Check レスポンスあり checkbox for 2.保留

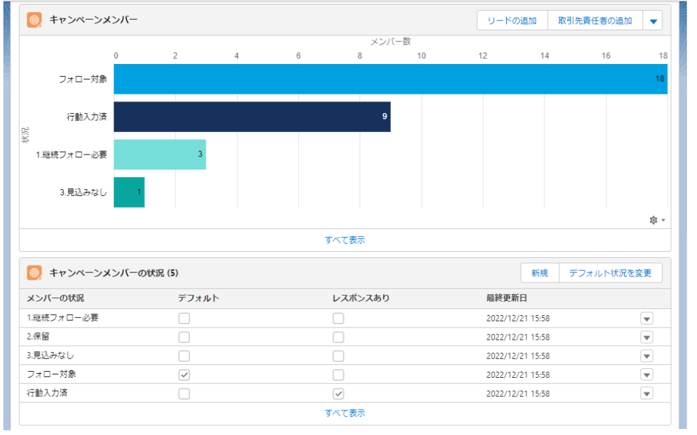pos(338,337)
